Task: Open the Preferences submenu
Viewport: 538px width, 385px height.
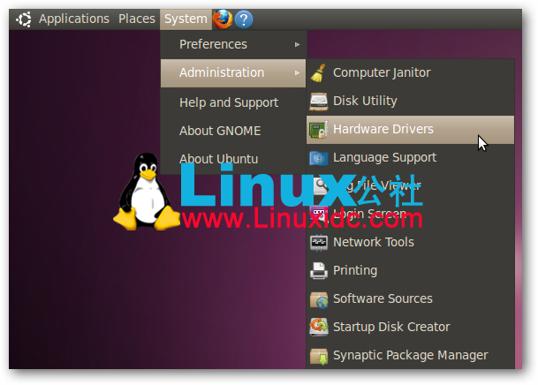Action: tap(233, 44)
